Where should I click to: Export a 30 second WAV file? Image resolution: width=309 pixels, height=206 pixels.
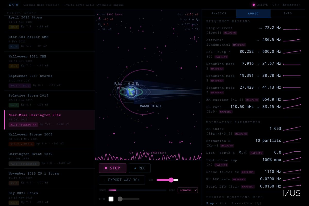tap(122, 180)
